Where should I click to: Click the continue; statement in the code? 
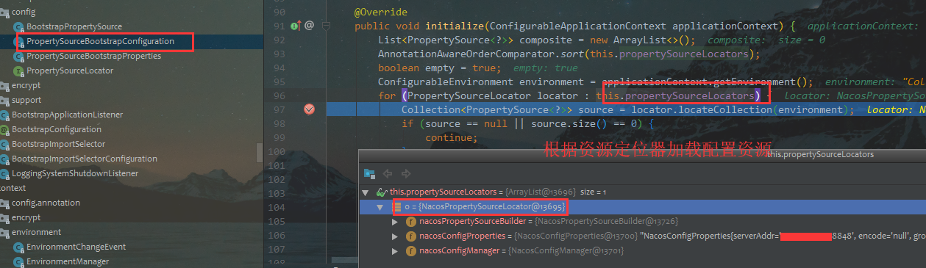click(452, 137)
